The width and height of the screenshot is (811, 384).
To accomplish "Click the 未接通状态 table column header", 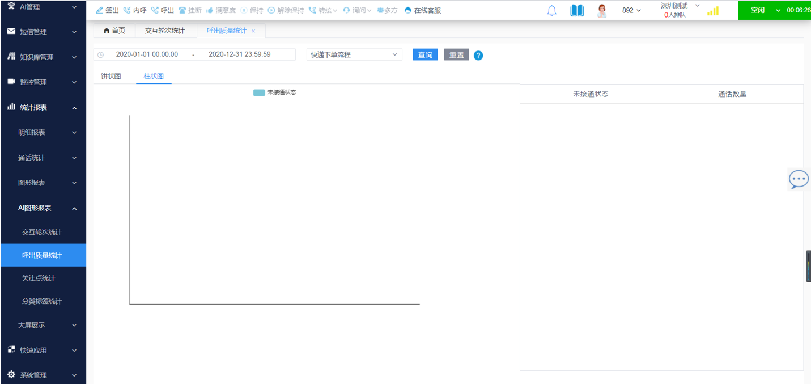I will (x=591, y=94).
